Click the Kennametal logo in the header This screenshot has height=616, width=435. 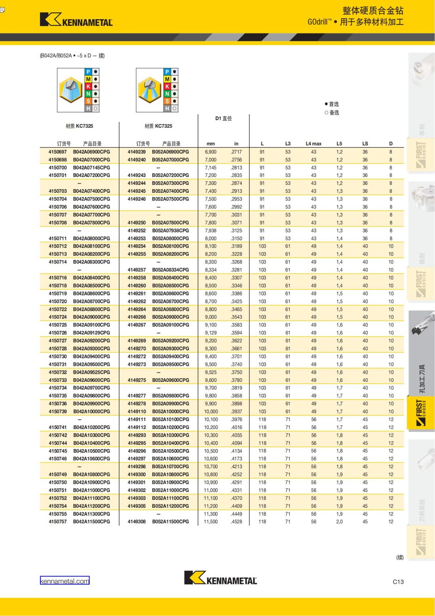click(76, 19)
